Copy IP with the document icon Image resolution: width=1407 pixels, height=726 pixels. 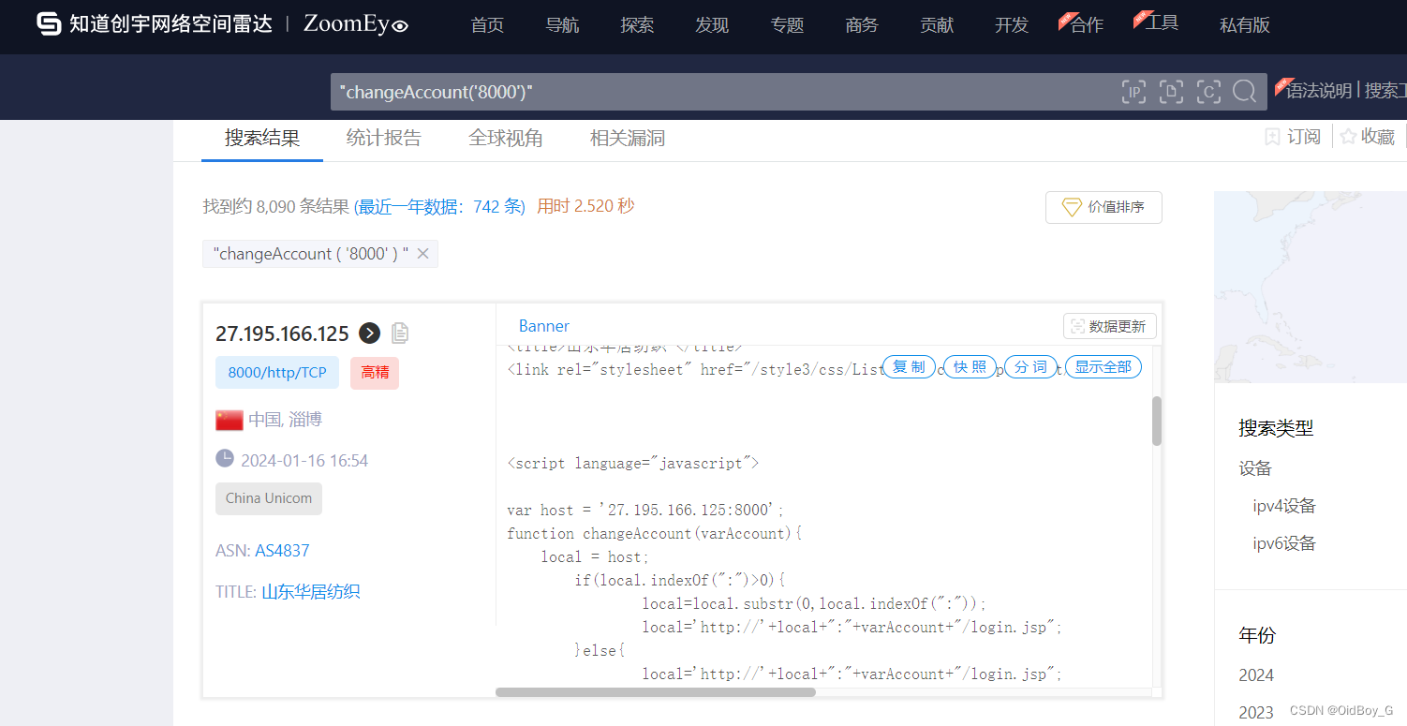[x=400, y=333]
